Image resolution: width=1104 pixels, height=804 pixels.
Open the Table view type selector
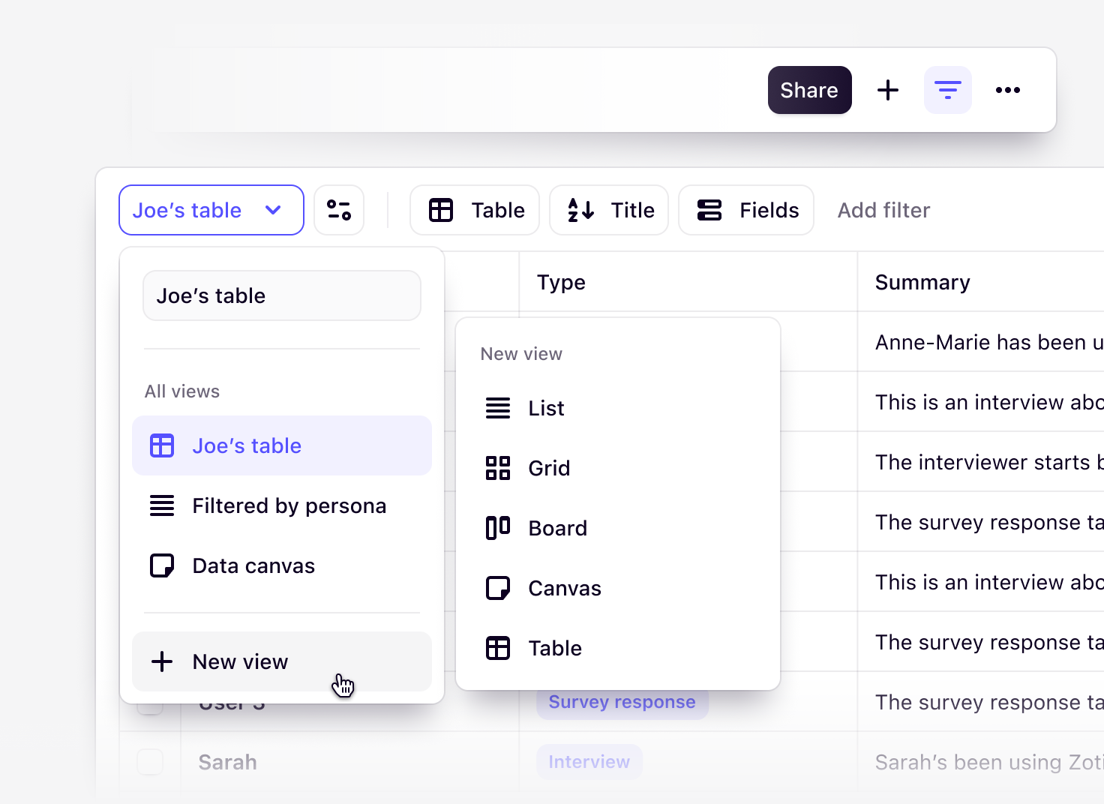pyautogui.click(x=474, y=210)
